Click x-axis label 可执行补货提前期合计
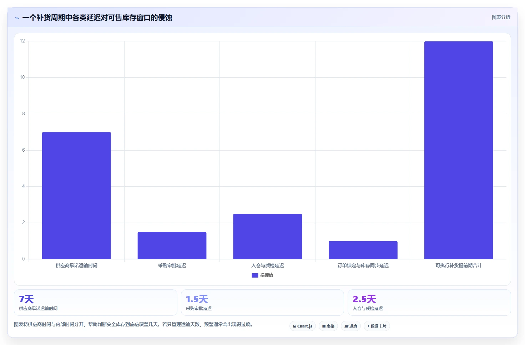Screen dimensions: 525x345 [x=459, y=265]
